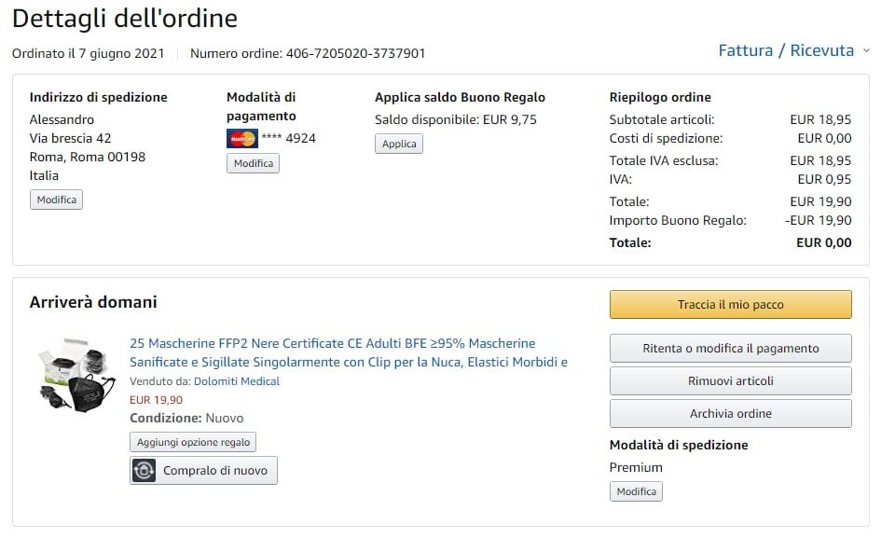Image resolution: width=895 pixels, height=538 pixels.
Task: Click the card ending in 4924 text
Action: point(288,139)
